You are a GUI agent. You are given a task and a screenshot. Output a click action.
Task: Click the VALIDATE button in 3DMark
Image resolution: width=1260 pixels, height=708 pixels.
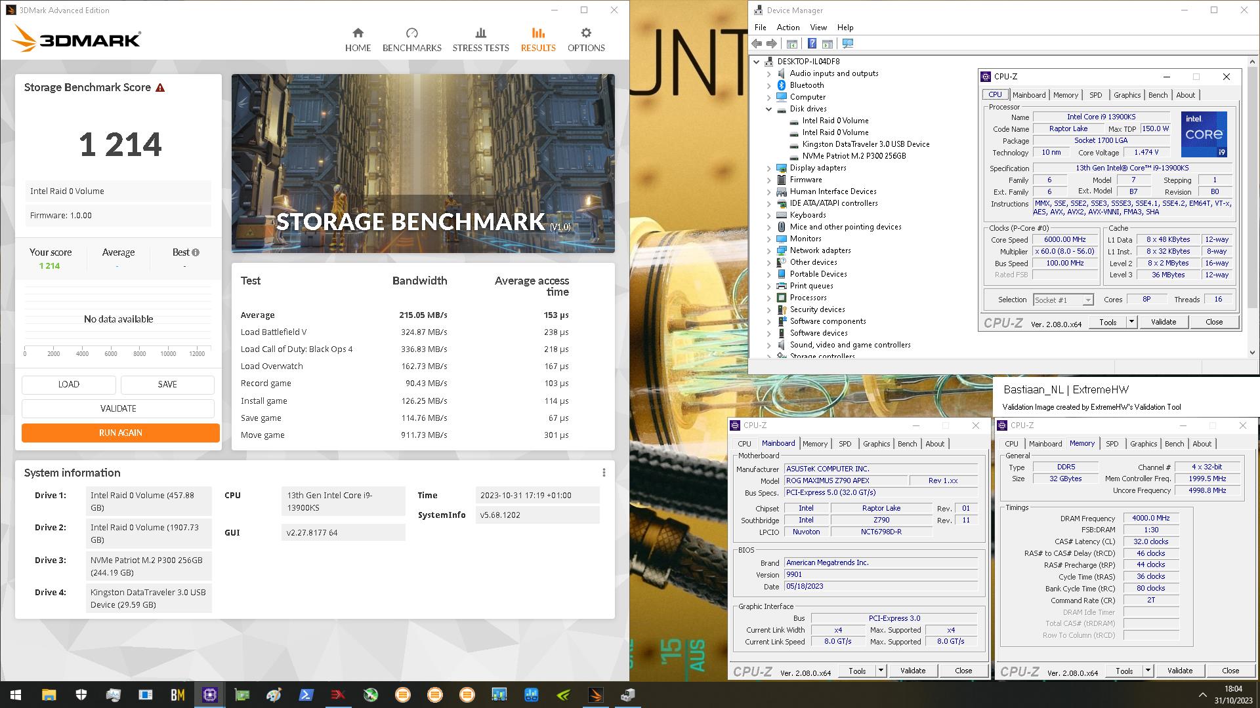coord(118,408)
